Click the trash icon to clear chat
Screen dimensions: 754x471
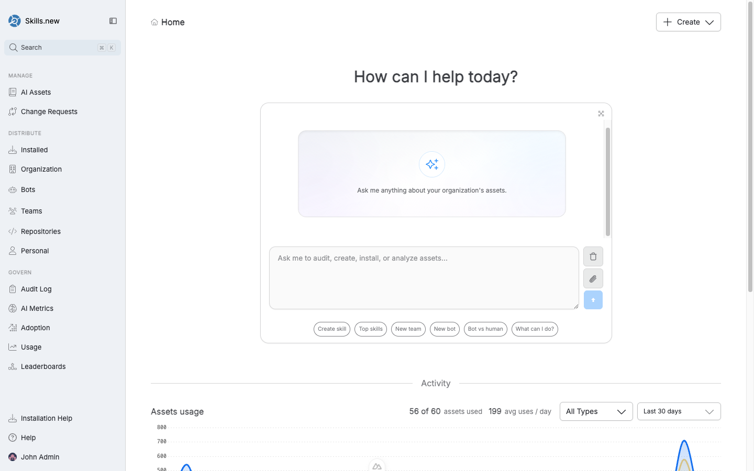[x=593, y=256]
